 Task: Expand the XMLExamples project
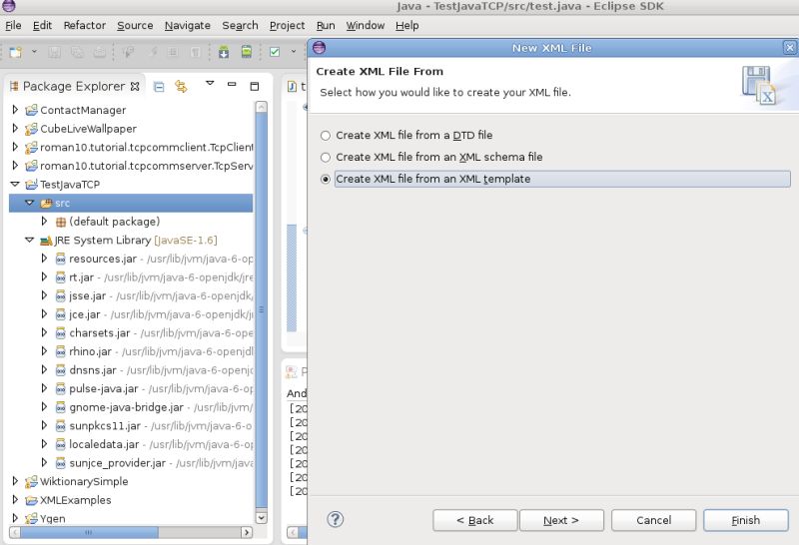(15, 499)
